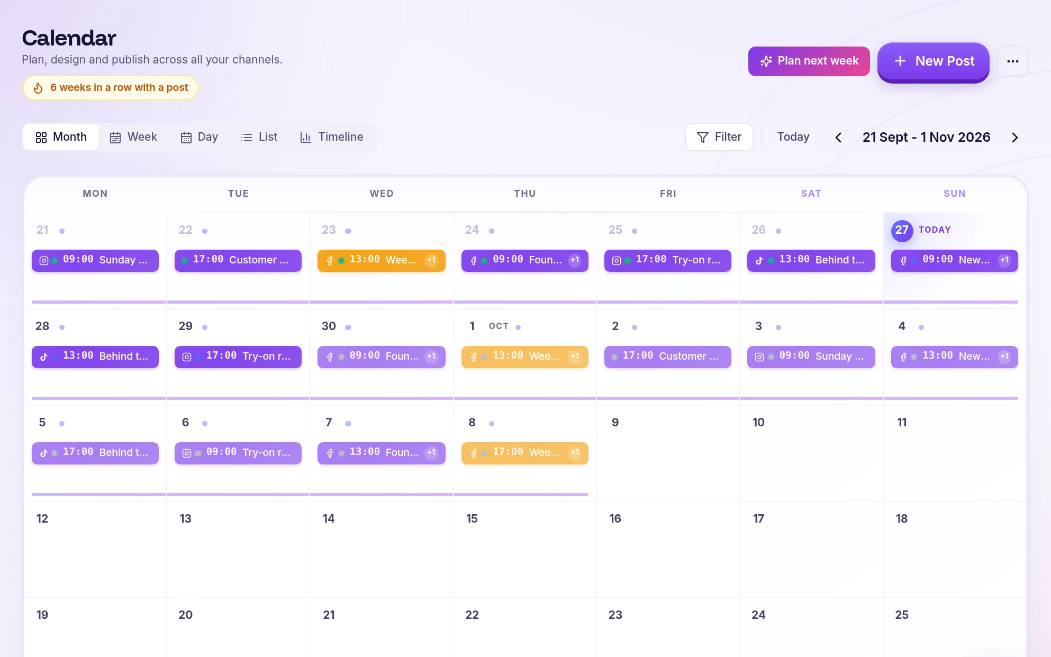Open orange 13:00 Wee... post on Sept 23
The height and width of the screenshot is (657, 1051).
382,260
